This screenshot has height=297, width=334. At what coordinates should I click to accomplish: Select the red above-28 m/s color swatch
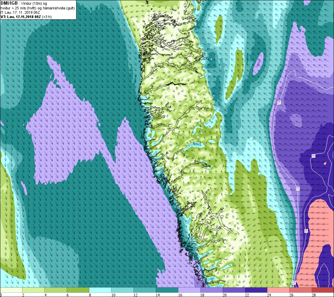point(323,290)
